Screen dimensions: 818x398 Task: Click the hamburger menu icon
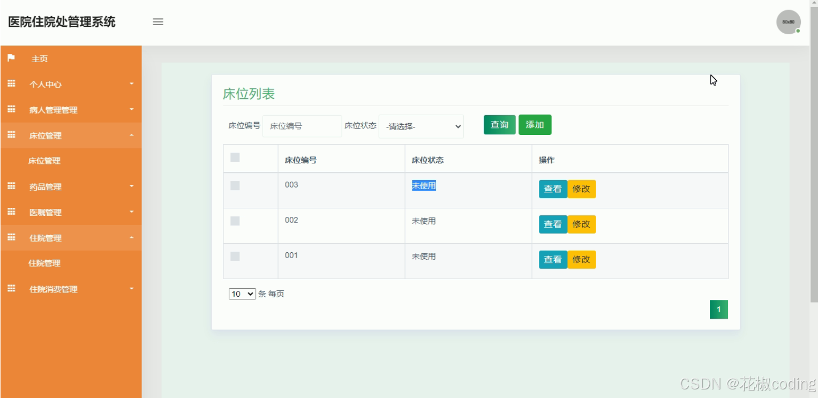[158, 21]
